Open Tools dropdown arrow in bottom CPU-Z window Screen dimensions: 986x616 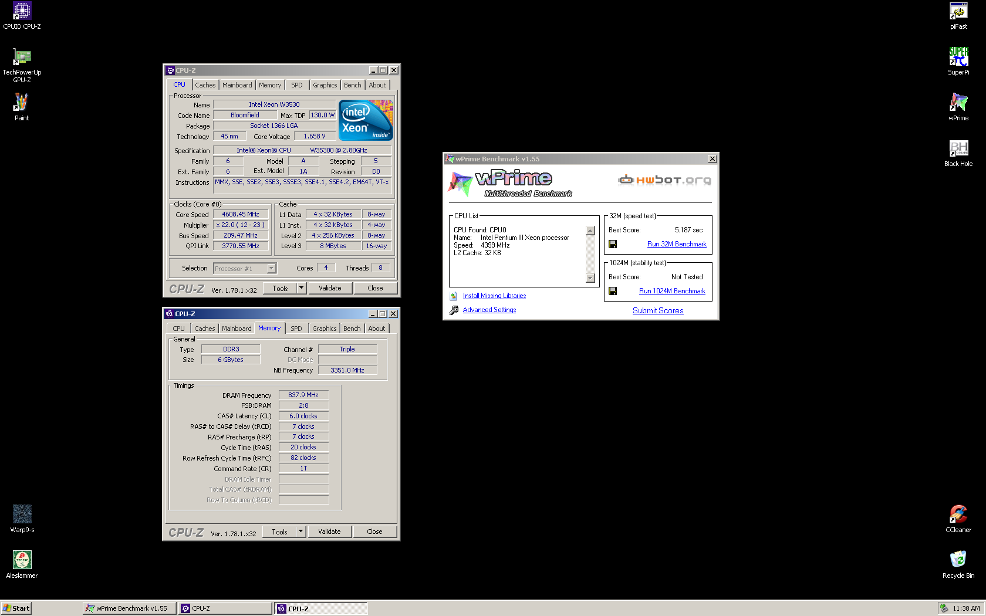(x=301, y=532)
